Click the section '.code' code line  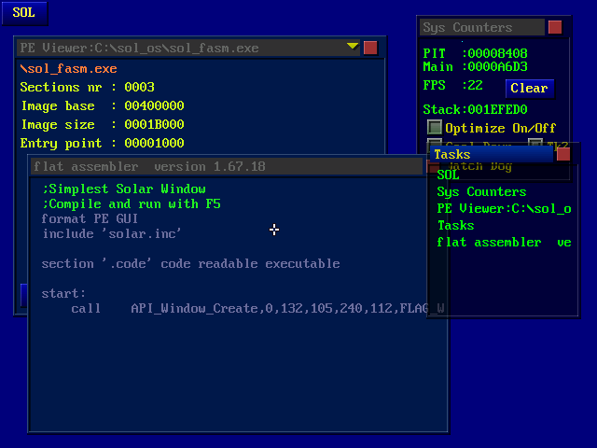tap(190, 263)
